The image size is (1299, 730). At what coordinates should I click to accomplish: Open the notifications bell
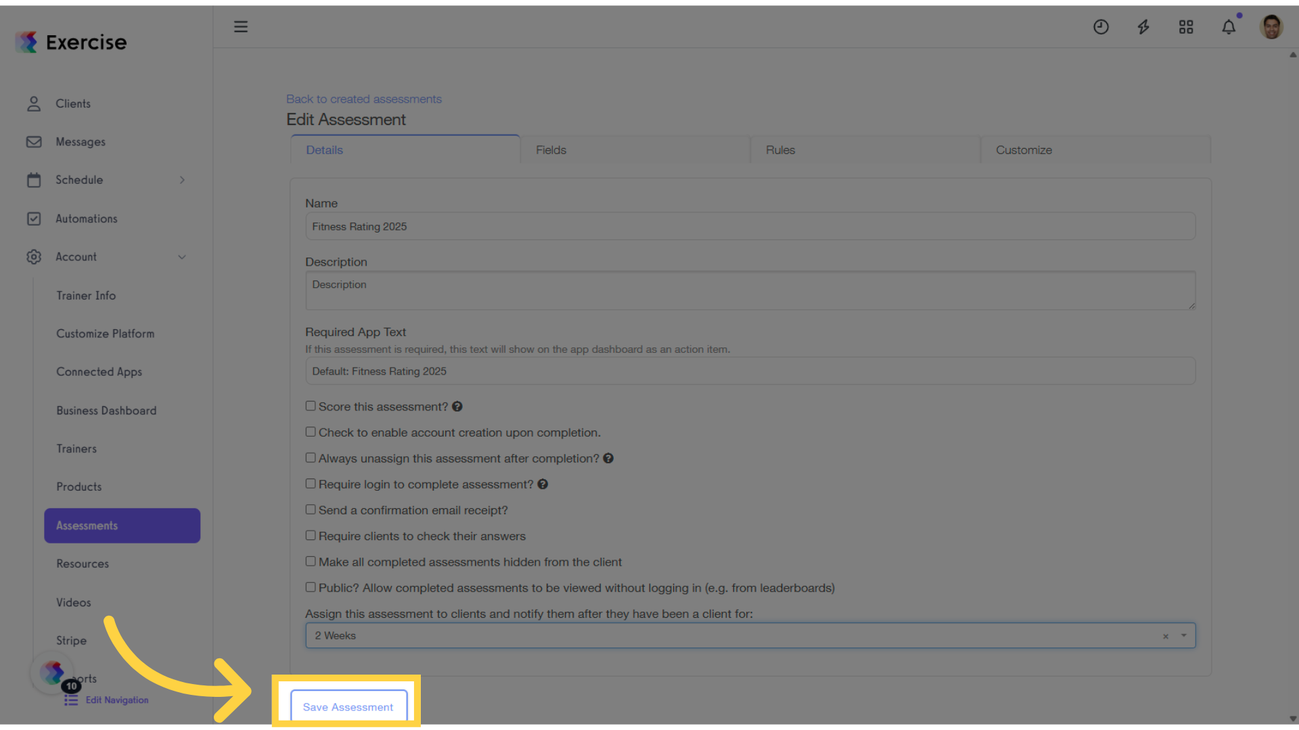(x=1229, y=27)
